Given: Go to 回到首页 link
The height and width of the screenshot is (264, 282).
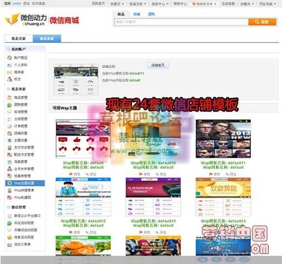Looking at the screenshot, I should [x=98, y=3].
